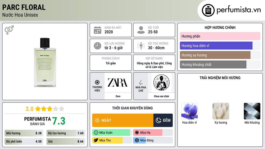265x149 pixels.
Task: Click the sillage value 30 - 60cm
Action: pos(156,48)
